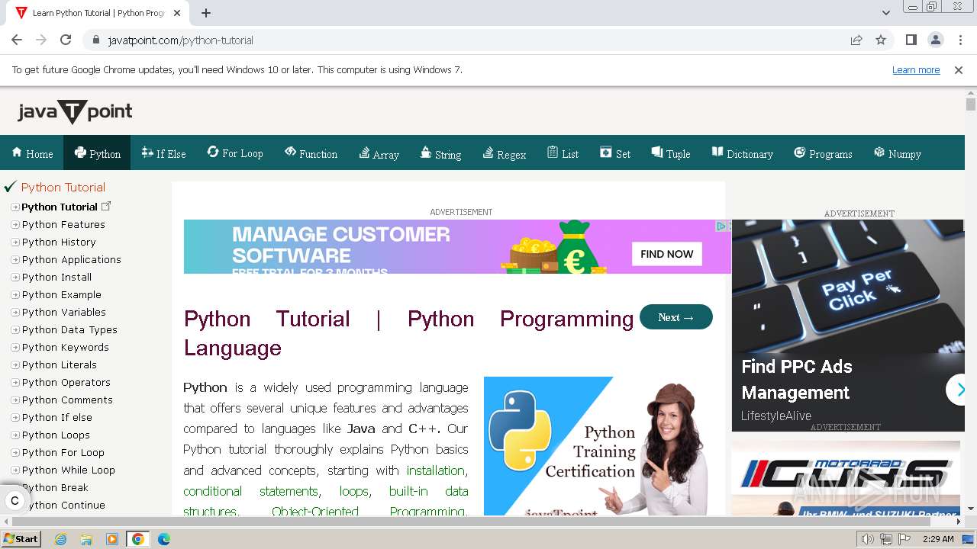The width and height of the screenshot is (977, 549).
Task: Open Python Example in the sidebar
Action: point(62,294)
